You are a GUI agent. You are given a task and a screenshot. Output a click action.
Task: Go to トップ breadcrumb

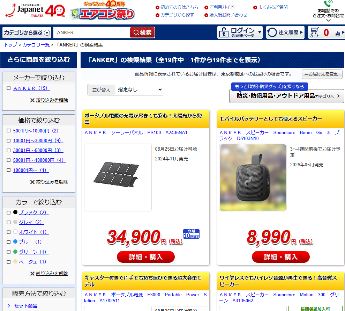10,45
